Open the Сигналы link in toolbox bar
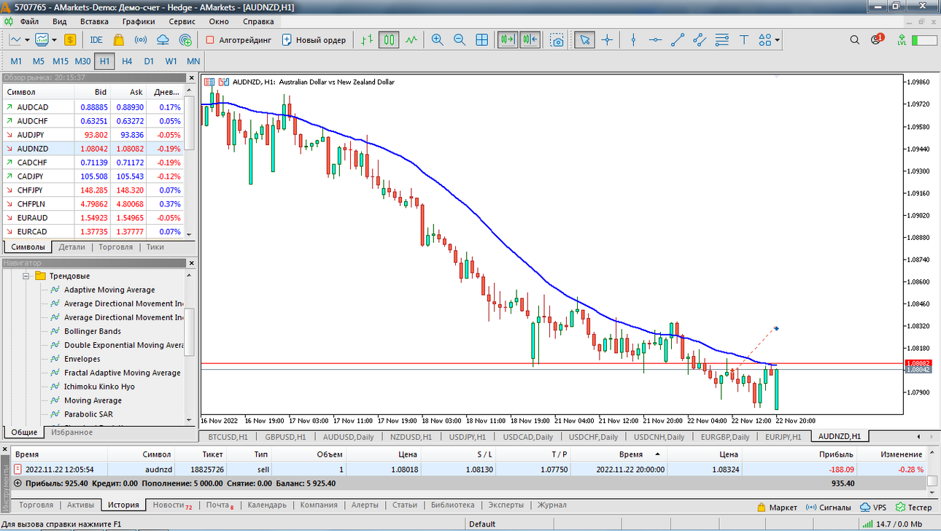Screen dimensions: 941x531 pos(829,507)
